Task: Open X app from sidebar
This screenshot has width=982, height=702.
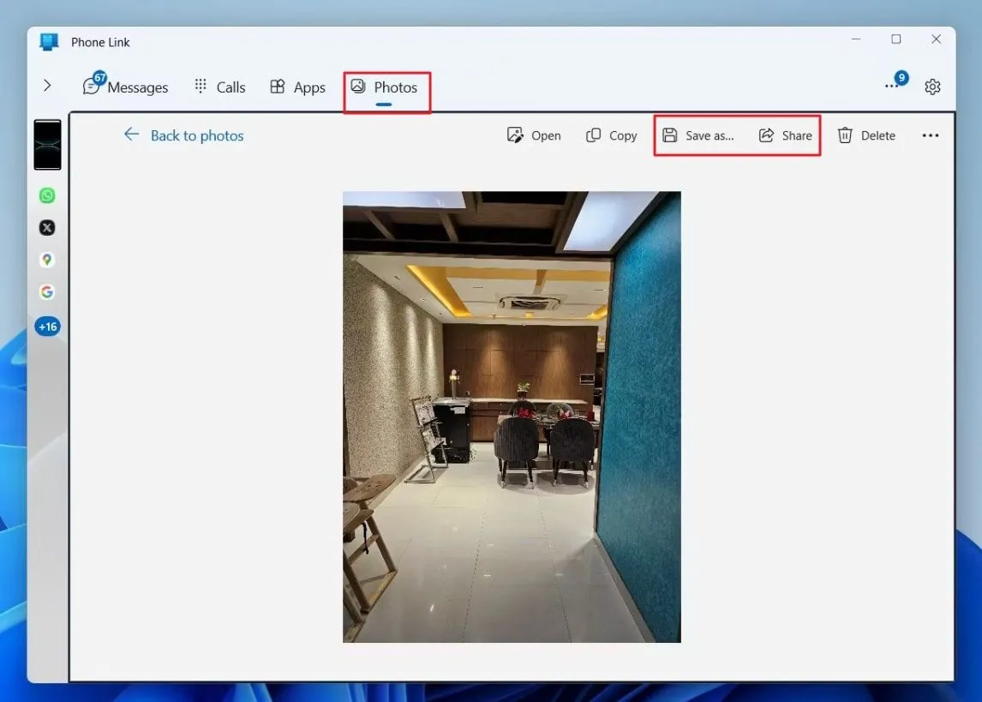Action: point(47,227)
